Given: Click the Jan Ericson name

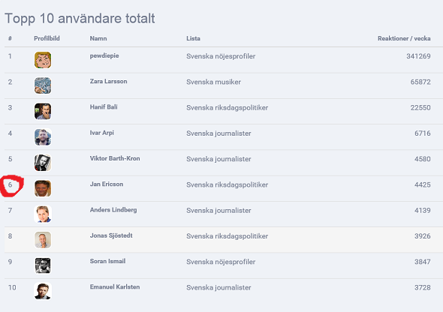Looking at the screenshot, I should [107, 184].
